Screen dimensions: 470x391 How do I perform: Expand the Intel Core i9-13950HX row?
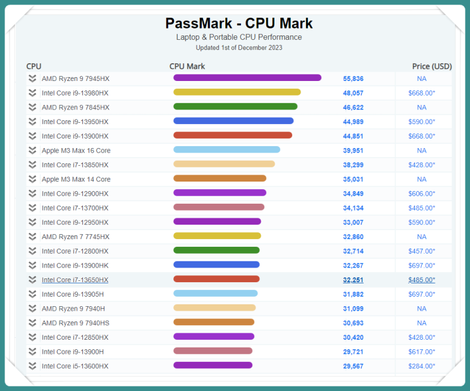[32, 121]
